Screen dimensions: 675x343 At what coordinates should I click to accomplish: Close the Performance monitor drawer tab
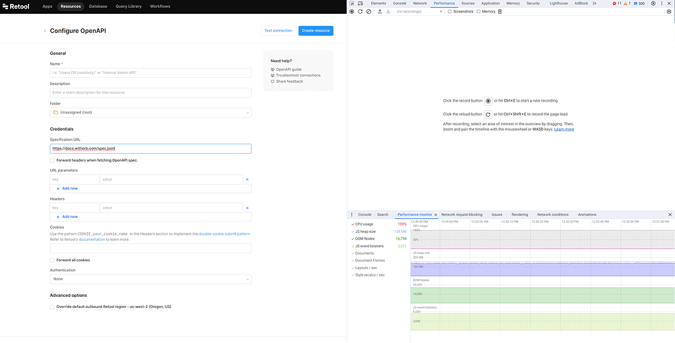tap(436, 214)
